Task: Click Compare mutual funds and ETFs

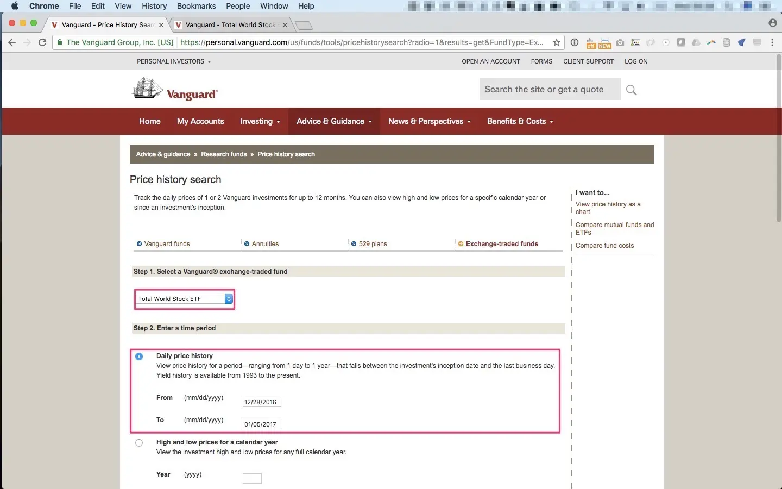Action: (615, 229)
